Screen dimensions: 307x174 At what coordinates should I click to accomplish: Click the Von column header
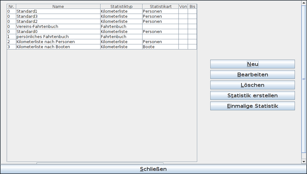(183, 6)
